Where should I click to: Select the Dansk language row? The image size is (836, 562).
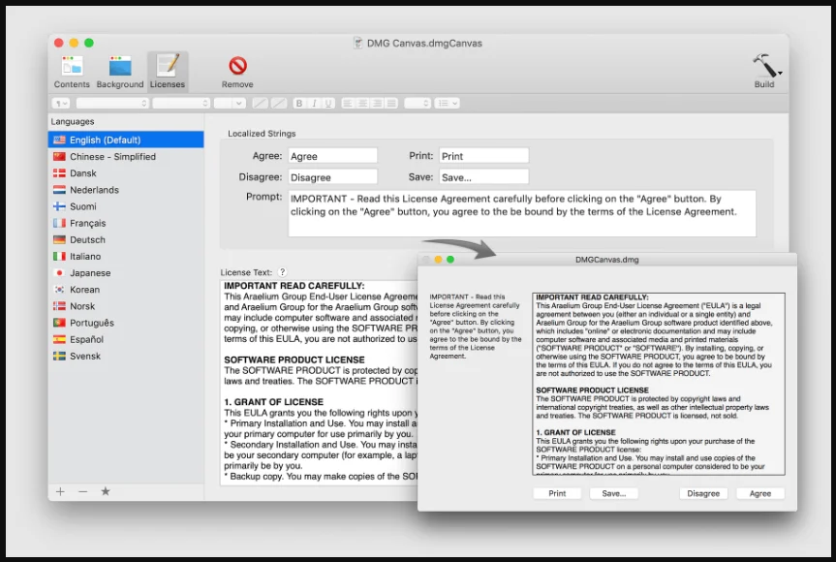(126, 172)
